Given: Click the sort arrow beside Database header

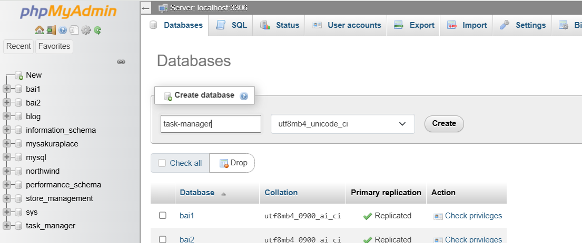Looking at the screenshot, I should click(x=223, y=194).
